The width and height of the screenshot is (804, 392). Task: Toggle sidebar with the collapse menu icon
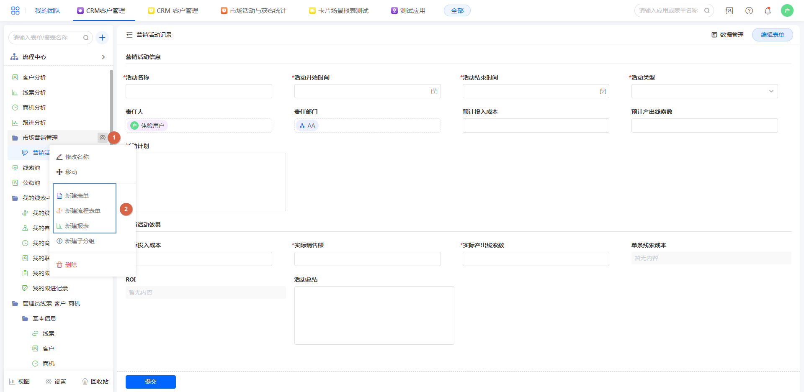[129, 35]
